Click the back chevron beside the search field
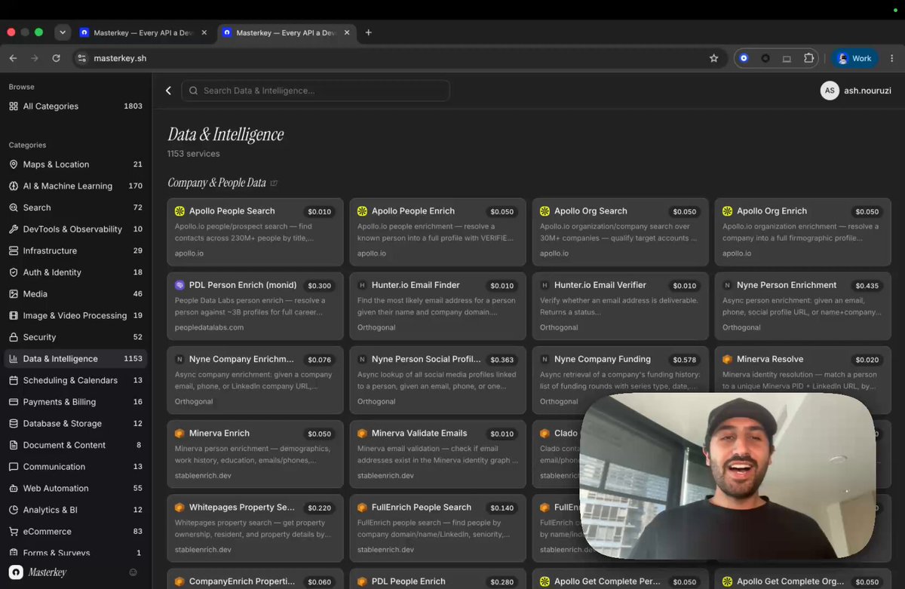 click(168, 90)
